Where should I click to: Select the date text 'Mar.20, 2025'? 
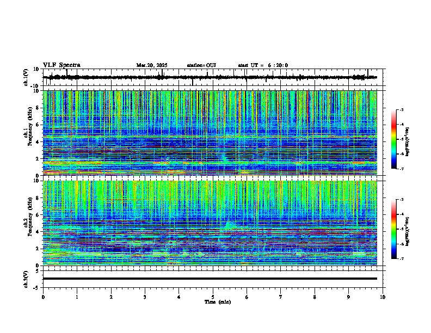pyautogui.click(x=152, y=65)
